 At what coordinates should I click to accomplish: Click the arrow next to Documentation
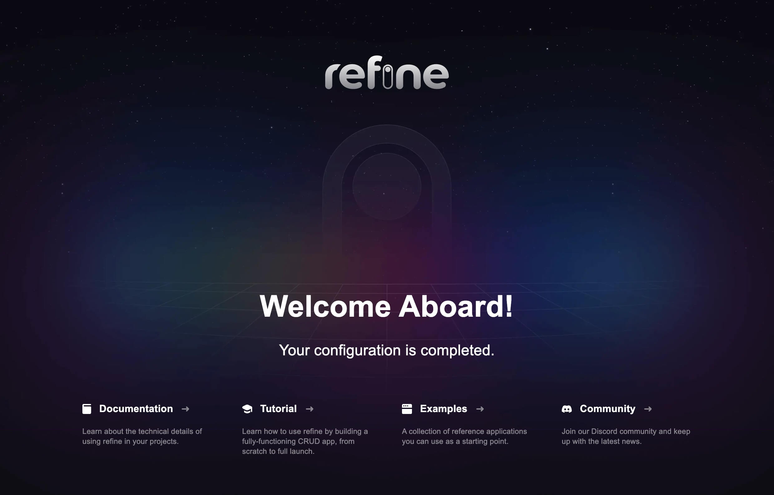click(185, 409)
